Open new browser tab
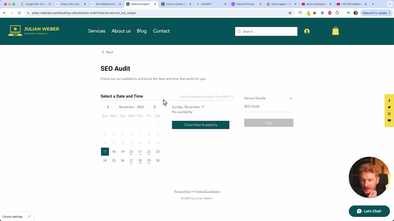 coord(373,4)
